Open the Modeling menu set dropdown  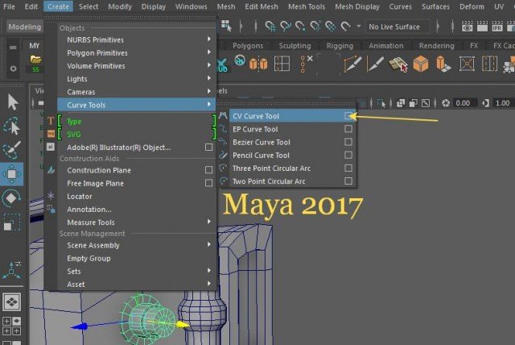[x=25, y=27]
